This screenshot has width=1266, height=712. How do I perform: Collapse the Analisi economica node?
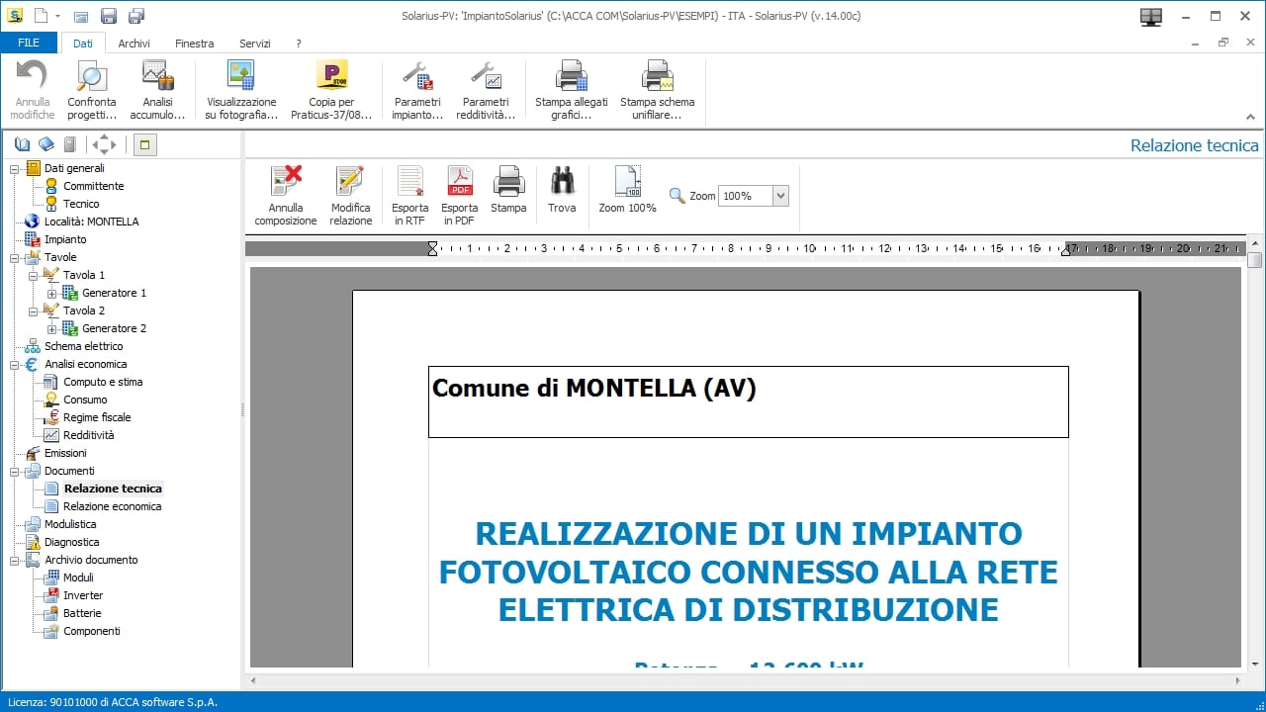[15, 364]
